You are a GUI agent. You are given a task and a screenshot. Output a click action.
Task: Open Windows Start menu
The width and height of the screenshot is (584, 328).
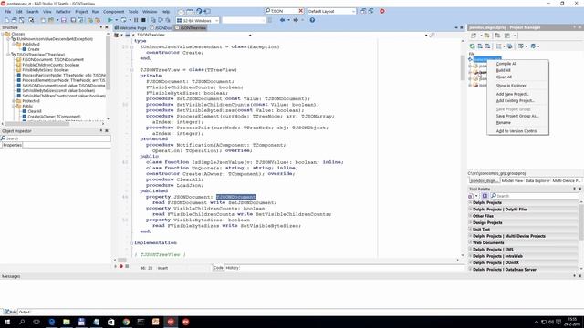pyautogui.click(x=7, y=322)
